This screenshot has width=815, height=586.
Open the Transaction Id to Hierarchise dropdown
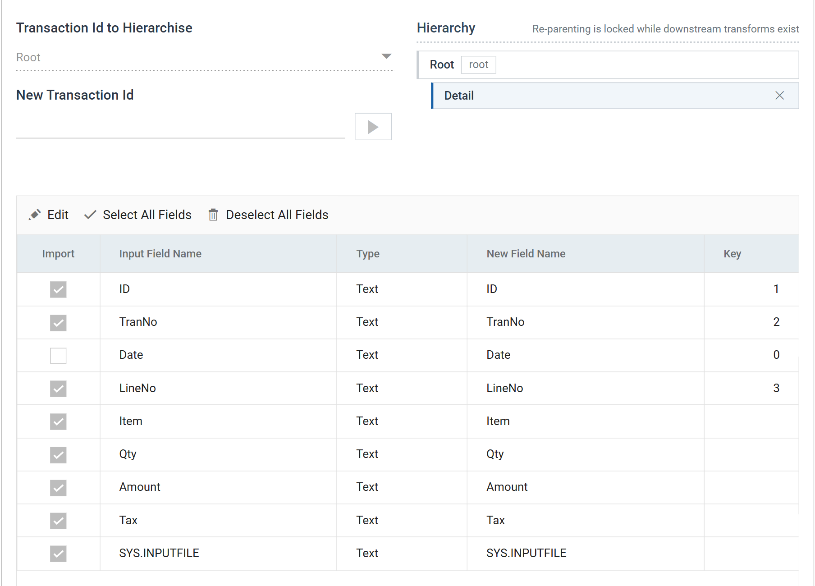coord(204,57)
